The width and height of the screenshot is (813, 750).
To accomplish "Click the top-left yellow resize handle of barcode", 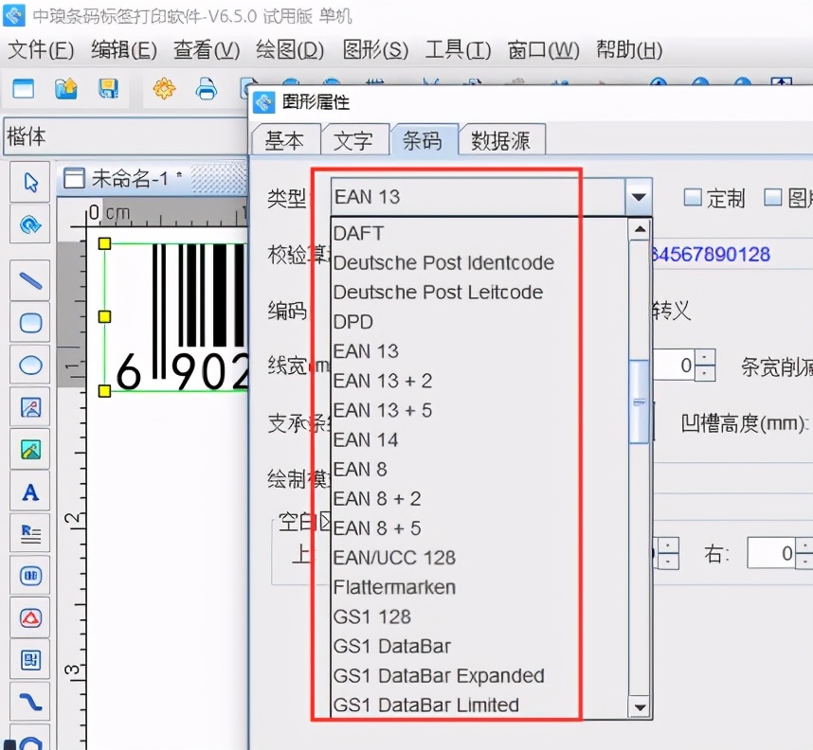I will [x=104, y=243].
